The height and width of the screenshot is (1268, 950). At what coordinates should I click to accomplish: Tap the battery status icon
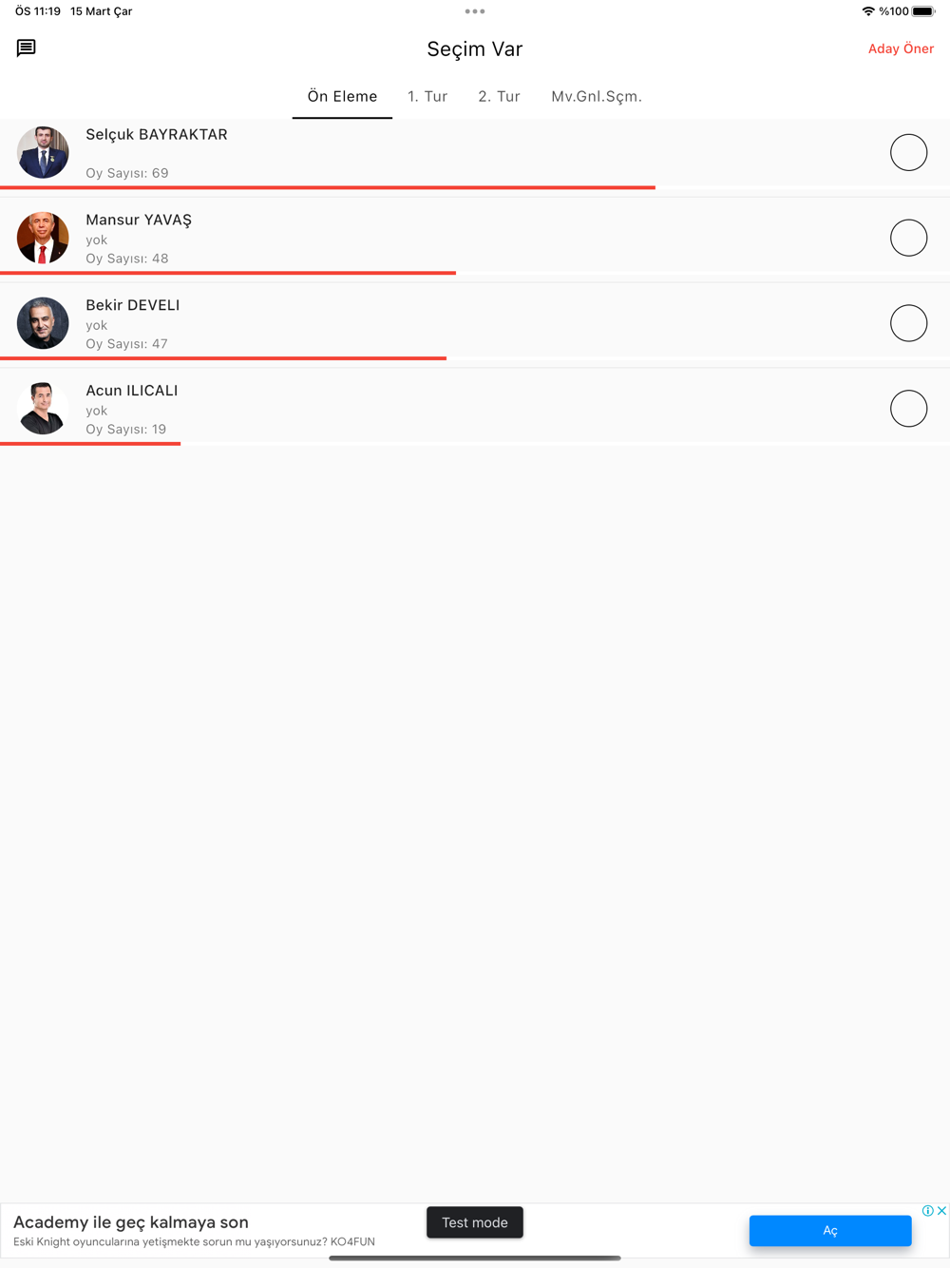pyautogui.click(x=923, y=11)
